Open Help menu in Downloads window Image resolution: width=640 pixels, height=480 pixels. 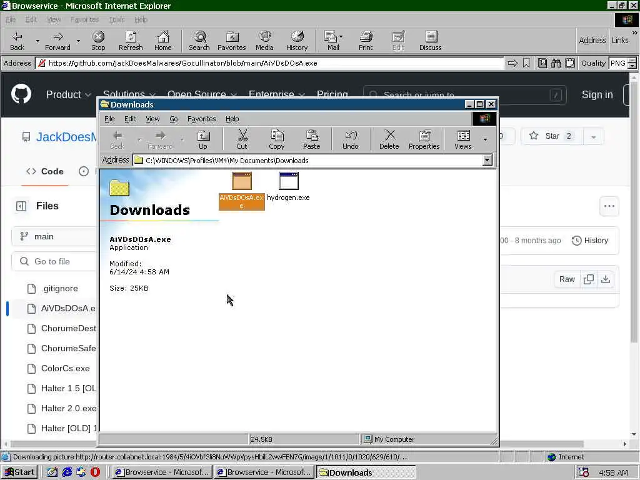tap(232, 119)
